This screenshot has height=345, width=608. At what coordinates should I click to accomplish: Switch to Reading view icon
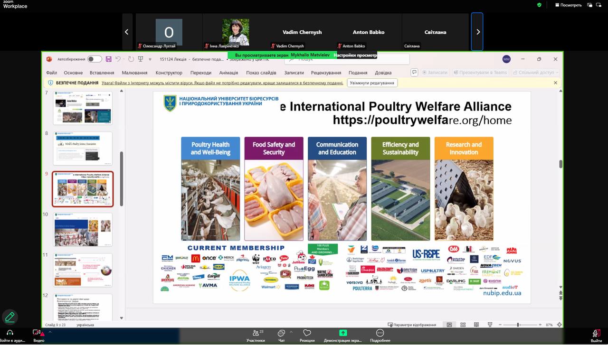tap(476, 325)
